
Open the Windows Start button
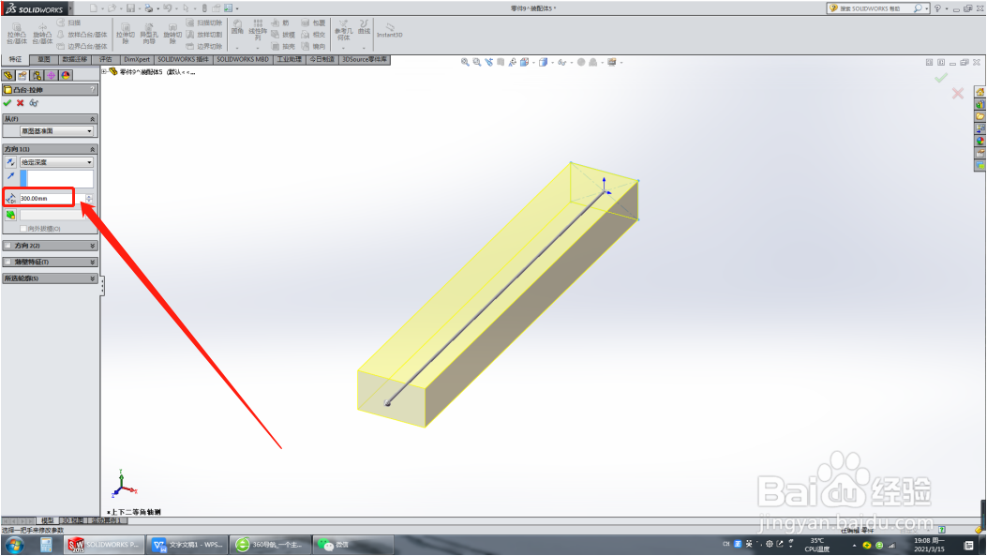click(x=14, y=545)
